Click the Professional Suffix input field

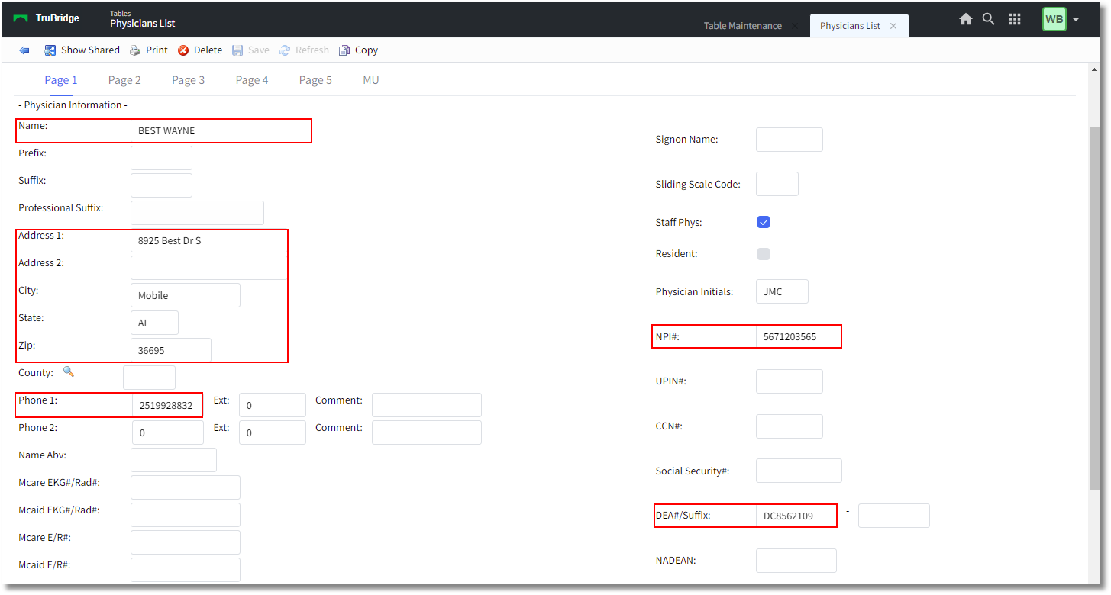pos(197,213)
